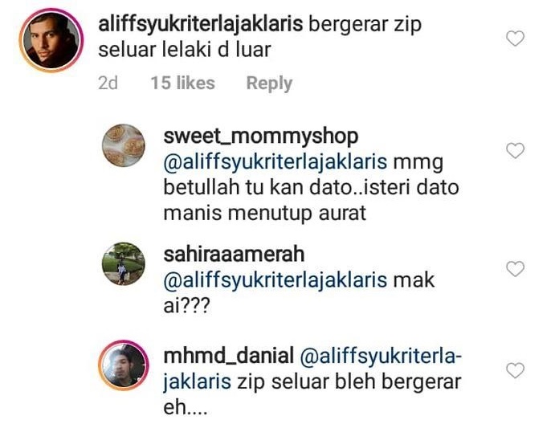
Task: Select the 2d timestamp on top comment
Action: pyautogui.click(x=108, y=83)
